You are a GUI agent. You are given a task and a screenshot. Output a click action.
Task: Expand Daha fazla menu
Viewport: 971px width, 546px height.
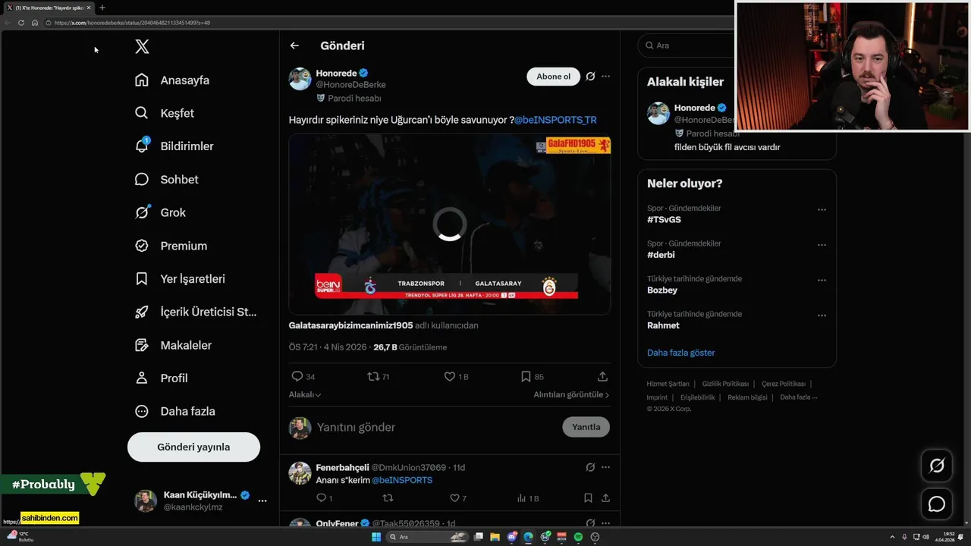[174, 411]
